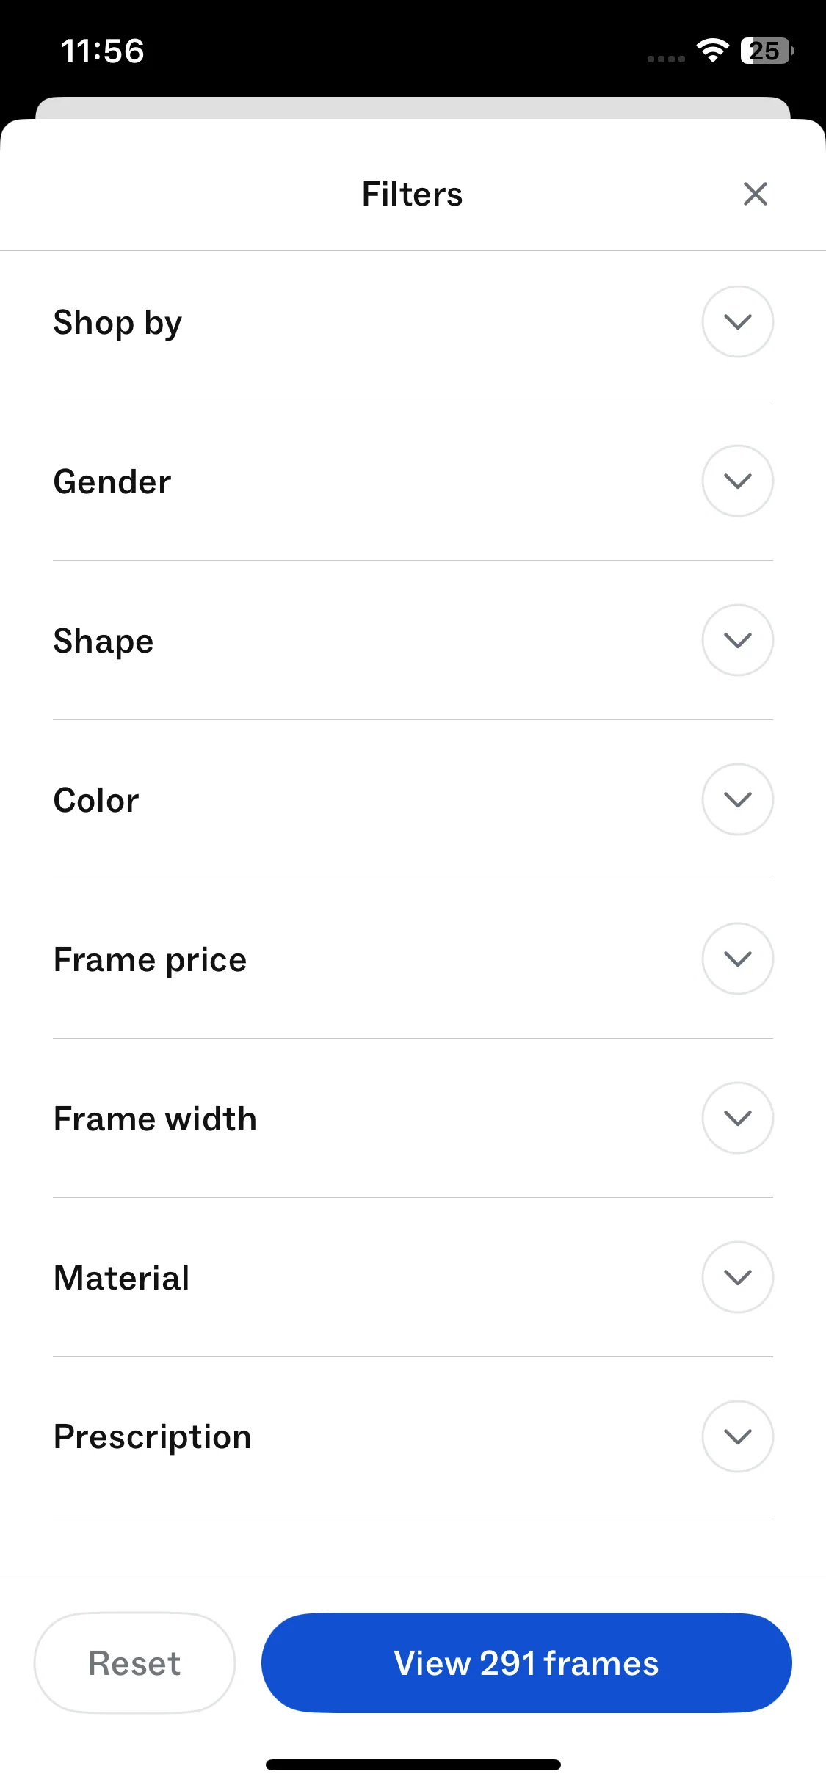The width and height of the screenshot is (826, 1788).
Task: Expand the Shop by chevron
Action: click(x=737, y=322)
